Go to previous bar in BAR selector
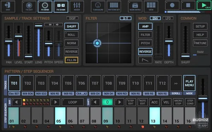The image size is (212, 132). pyautogui.click(x=17, y=102)
